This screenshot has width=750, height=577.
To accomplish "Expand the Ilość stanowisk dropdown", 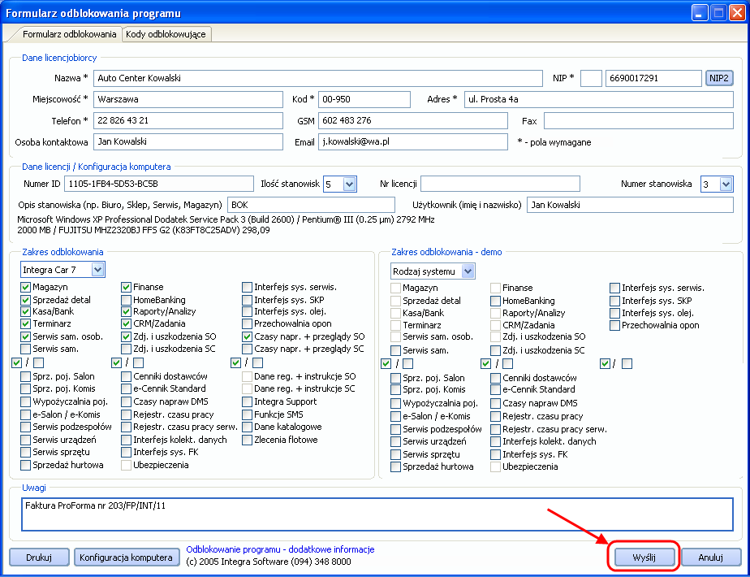I will click(x=350, y=184).
